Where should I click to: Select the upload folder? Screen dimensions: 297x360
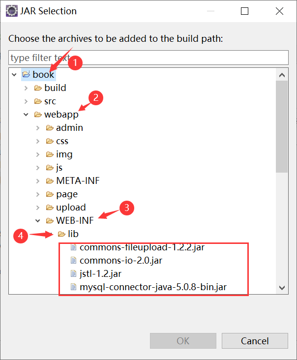[x=71, y=208]
